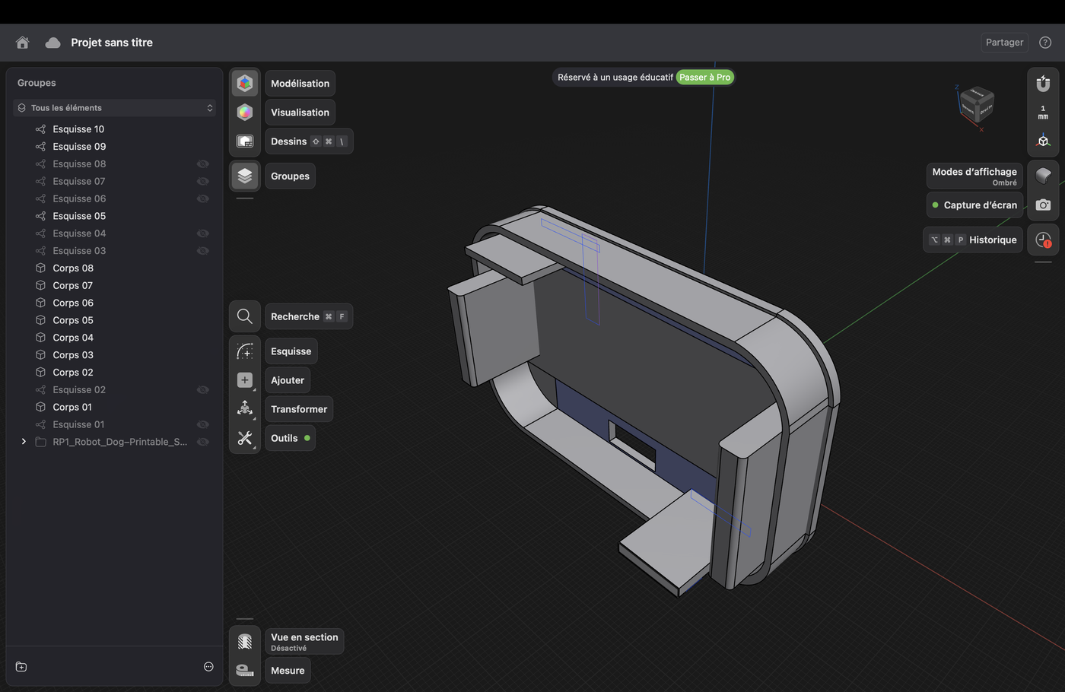Take a screenshot with the camera icon
This screenshot has width=1065, height=692.
pyautogui.click(x=1043, y=205)
